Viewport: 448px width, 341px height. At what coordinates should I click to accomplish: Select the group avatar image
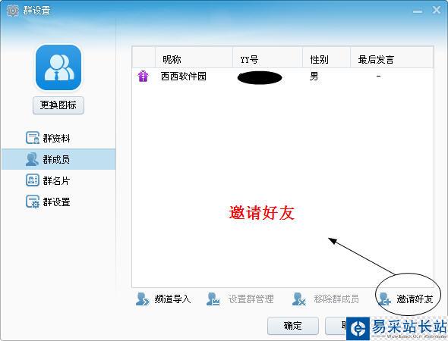click(x=58, y=67)
